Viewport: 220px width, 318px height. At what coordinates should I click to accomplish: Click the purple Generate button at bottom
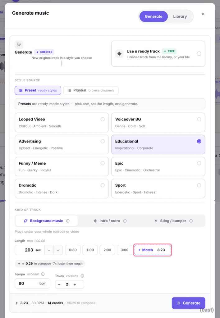pyautogui.click(x=188, y=303)
